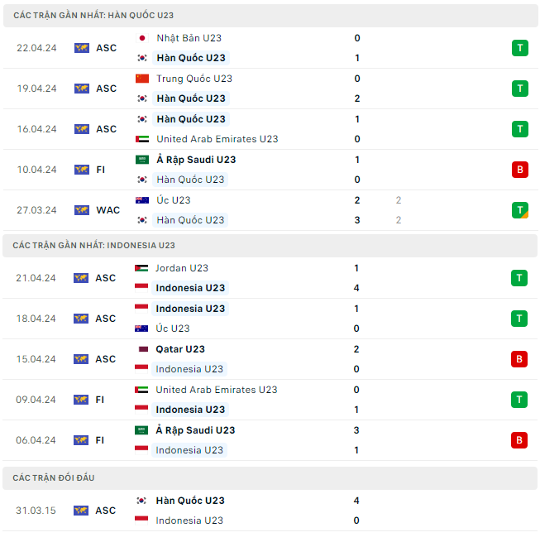Click the China flag next to Trung Quốc U23
This screenshot has height=542, width=540.
(x=141, y=79)
